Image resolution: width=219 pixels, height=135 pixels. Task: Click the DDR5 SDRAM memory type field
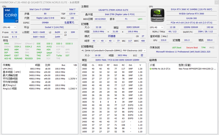point(133,27)
